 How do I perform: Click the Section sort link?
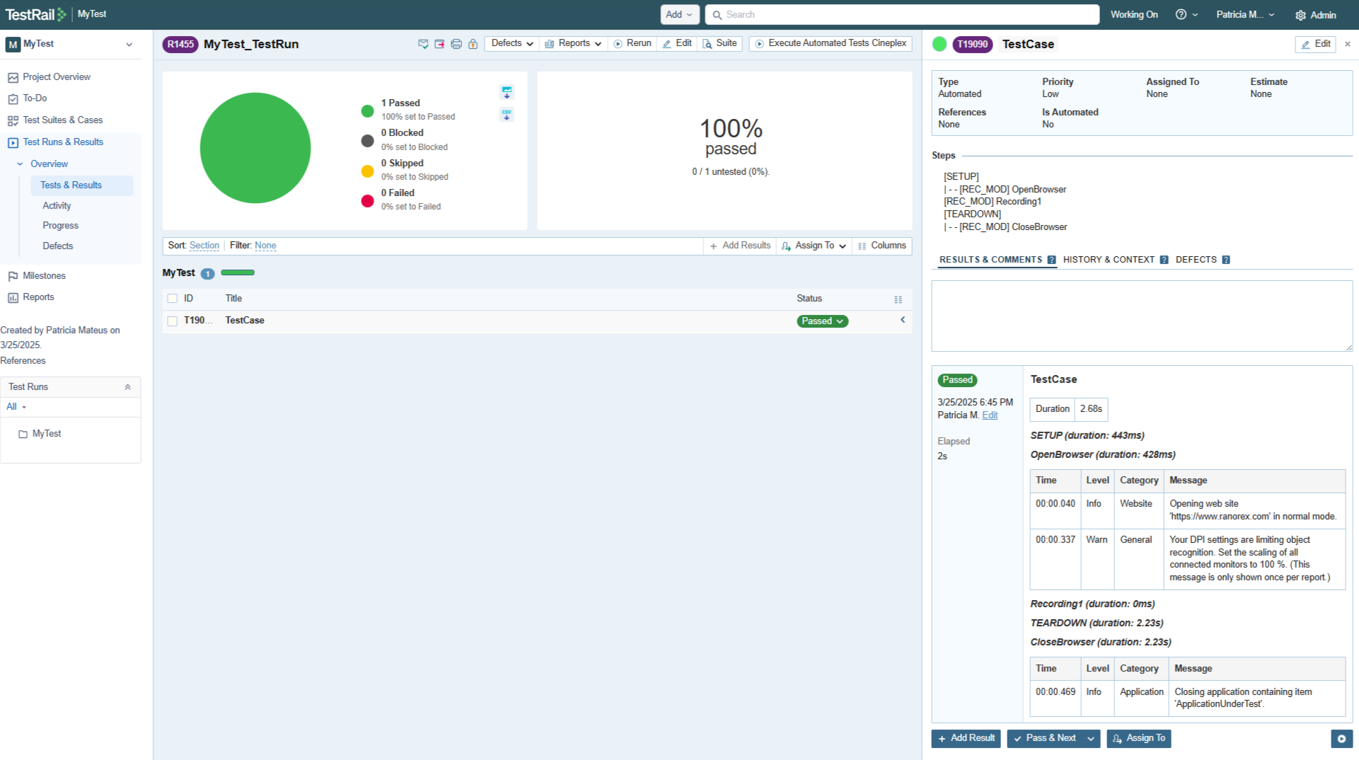coord(204,246)
